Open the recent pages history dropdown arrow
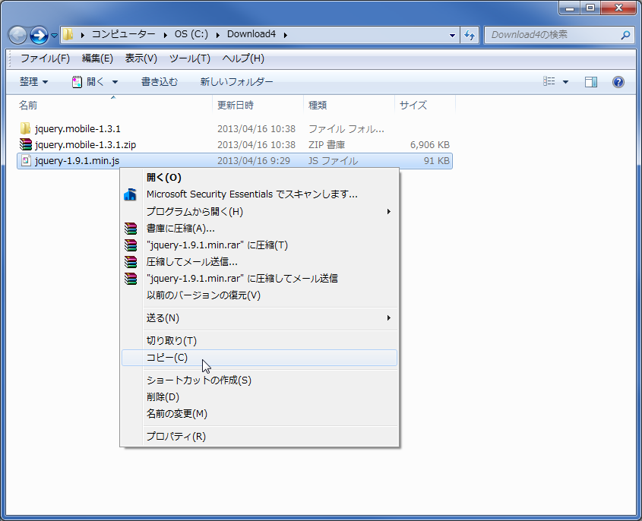Image resolution: width=642 pixels, height=521 pixels. point(54,36)
